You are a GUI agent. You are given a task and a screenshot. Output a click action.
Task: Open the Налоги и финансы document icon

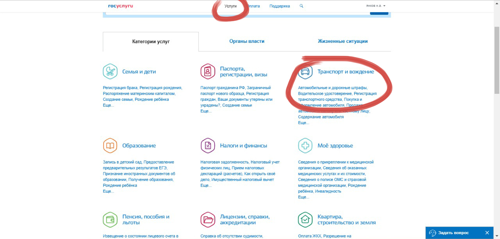208,146
